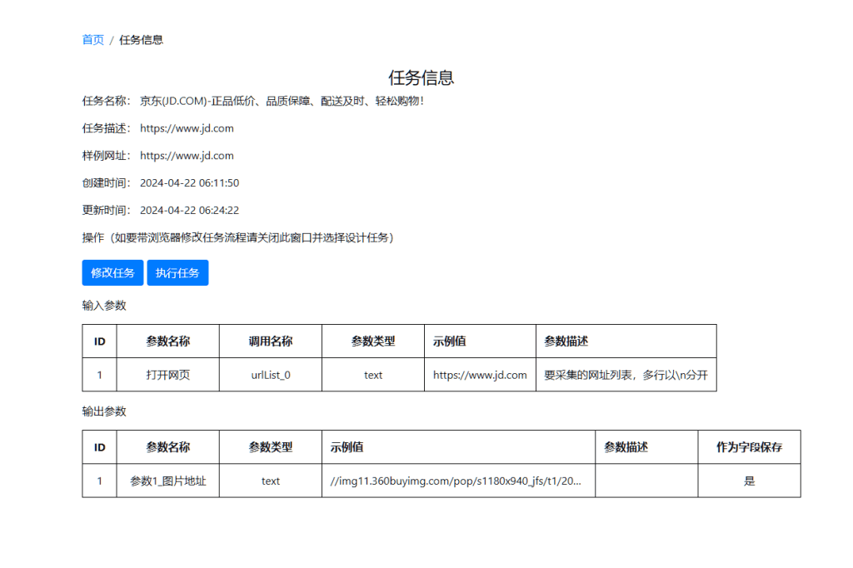Click the //img11.360buyimg.com example value cell
This screenshot has height=568, width=853.
(458, 481)
